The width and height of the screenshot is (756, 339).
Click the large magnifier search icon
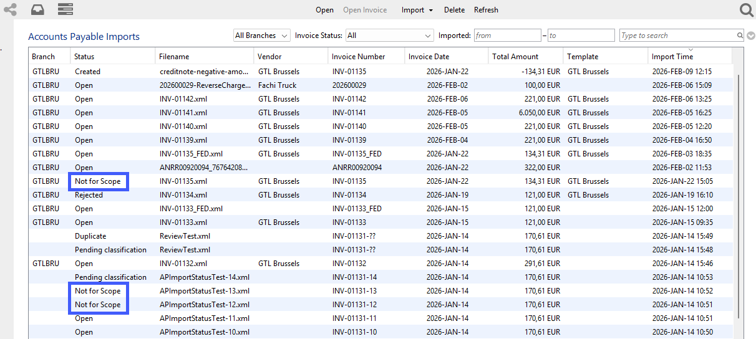746,10
